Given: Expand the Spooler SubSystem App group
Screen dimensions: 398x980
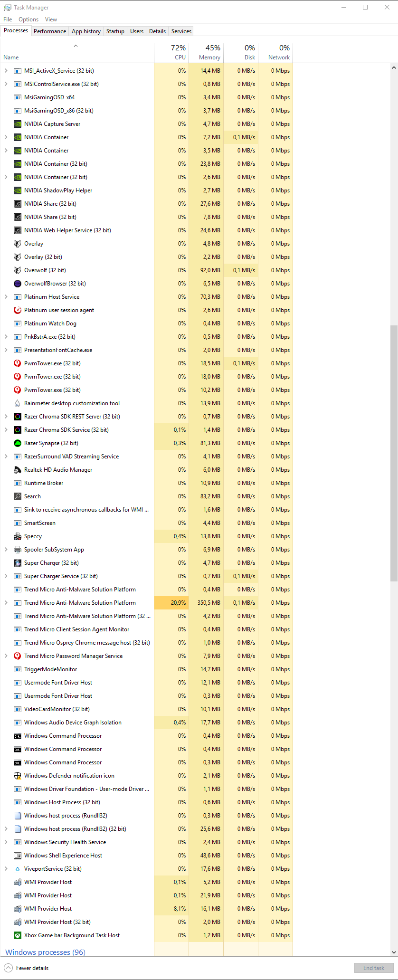Looking at the screenshot, I should point(6,550).
